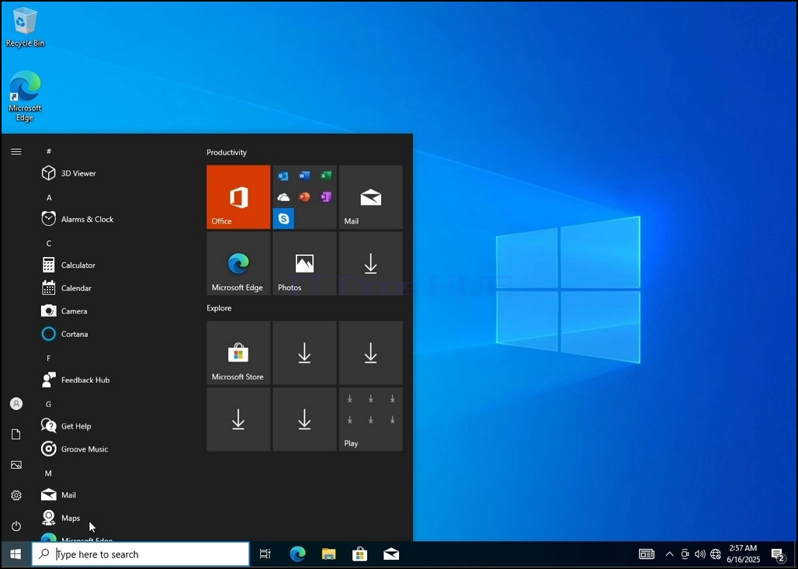The height and width of the screenshot is (569, 798).
Task: Launch Microsoft Store tile
Action: (238, 352)
